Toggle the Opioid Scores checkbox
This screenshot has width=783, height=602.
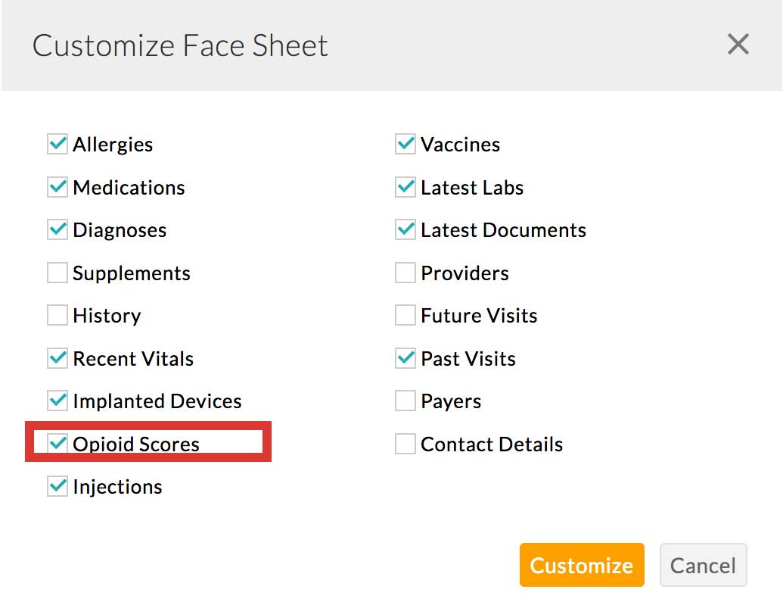(x=57, y=444)
